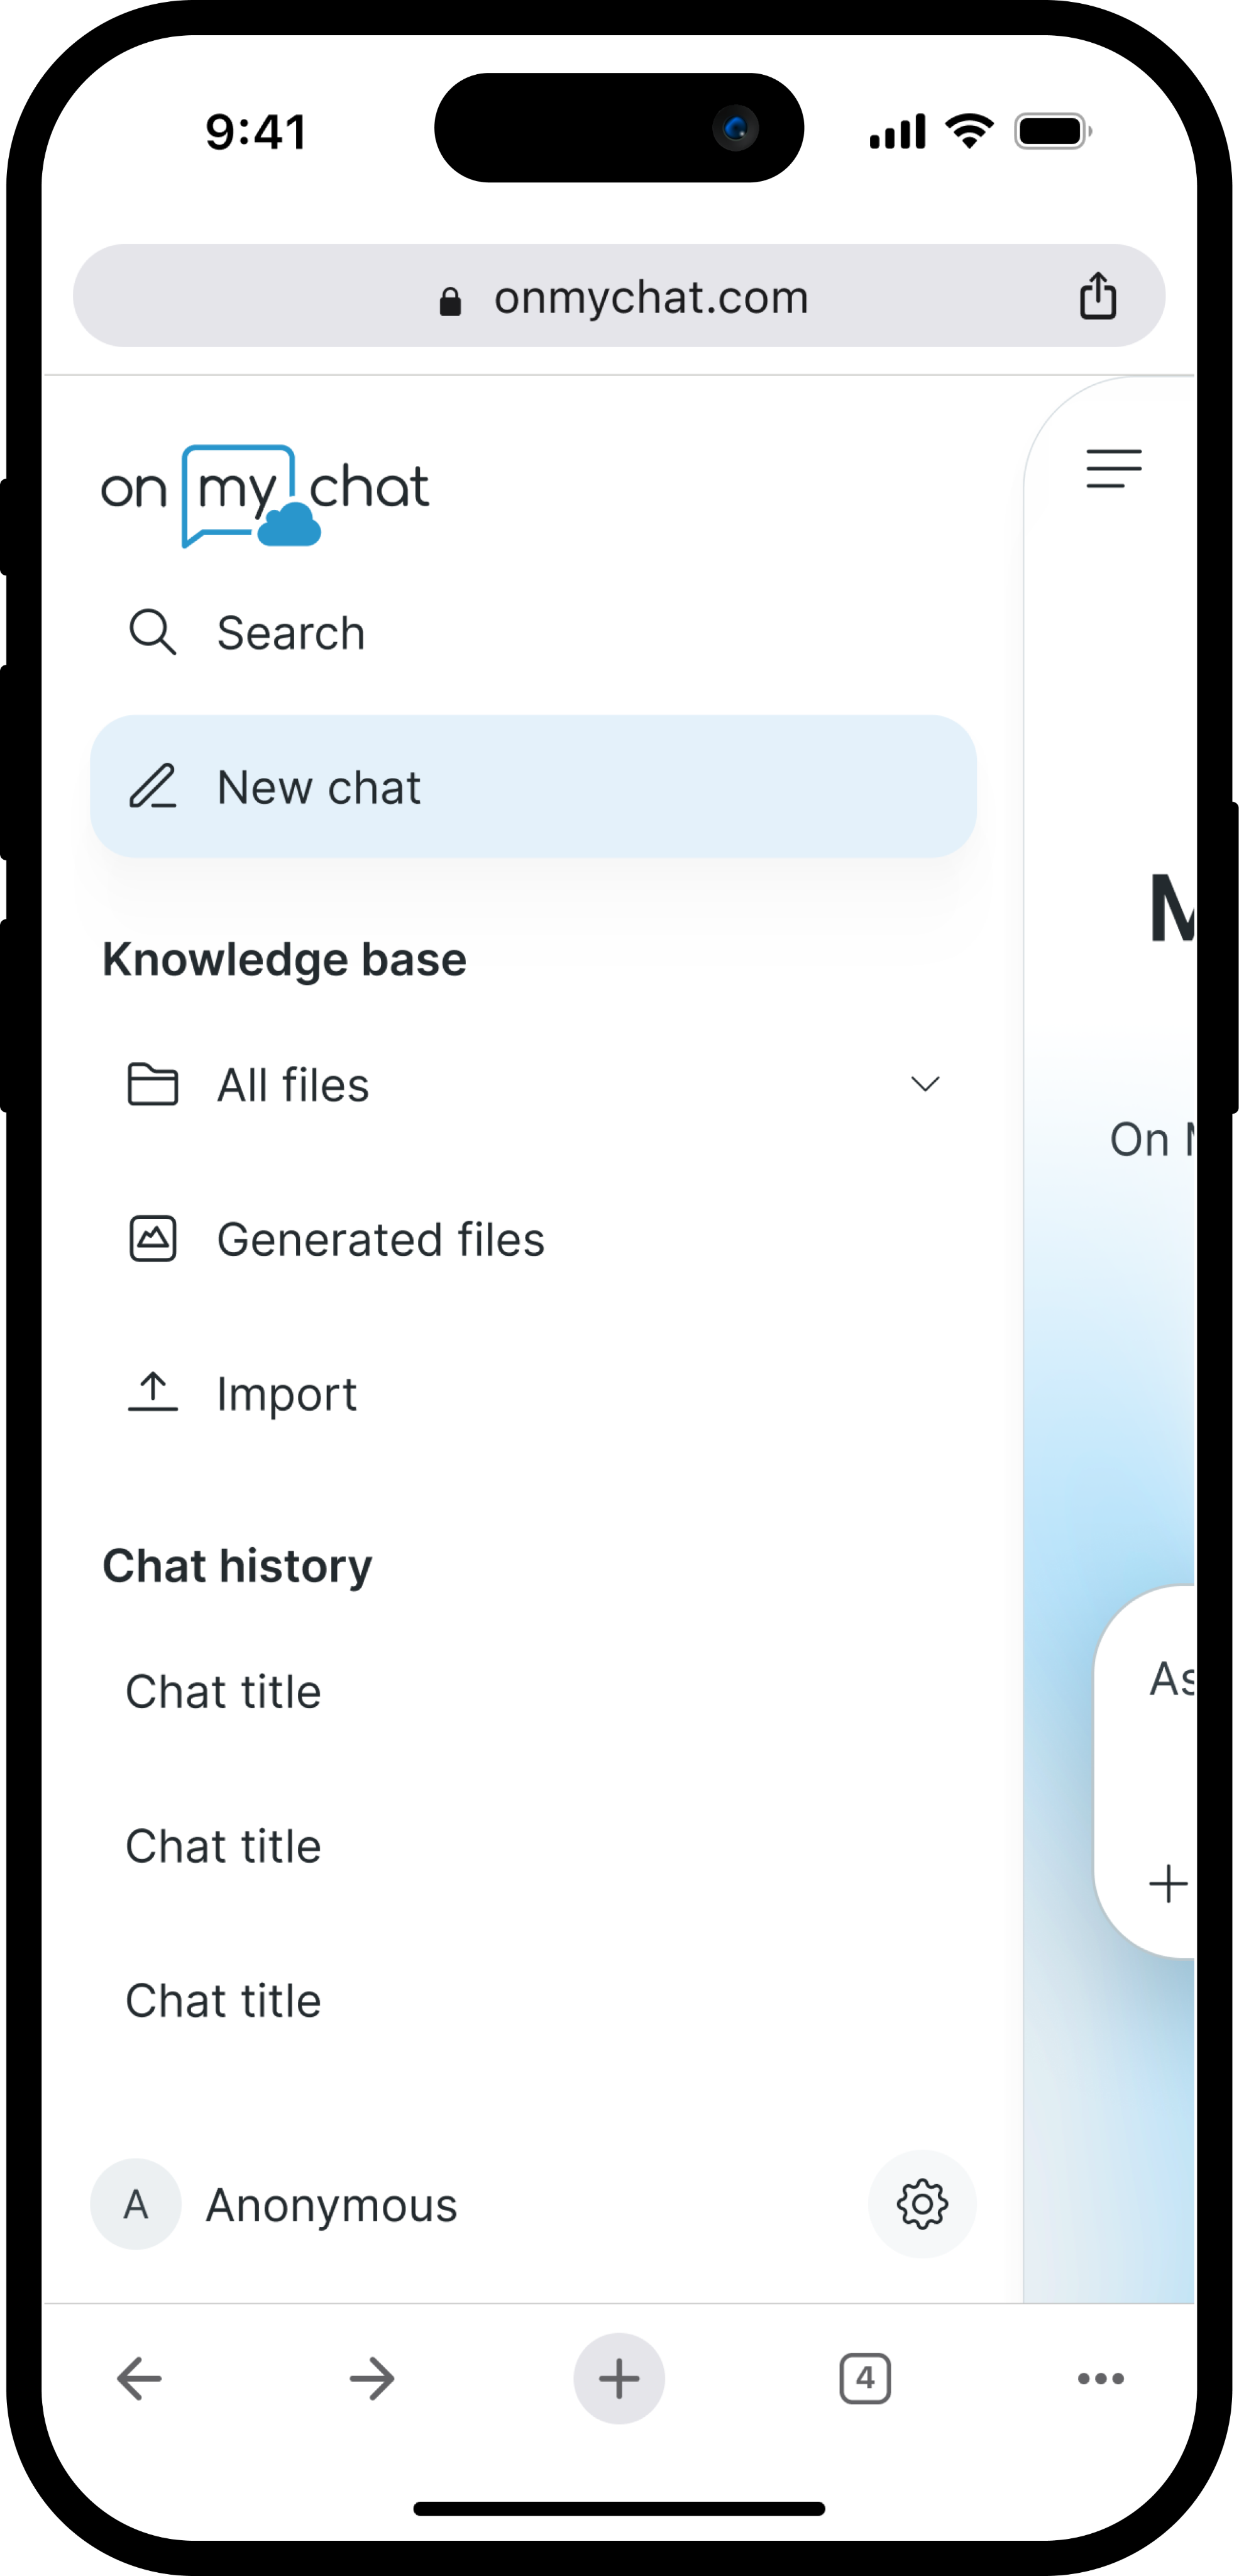Tap the onmychat.com address bar
Viewport: 1239px width, 2576px height.
point(619,297)
